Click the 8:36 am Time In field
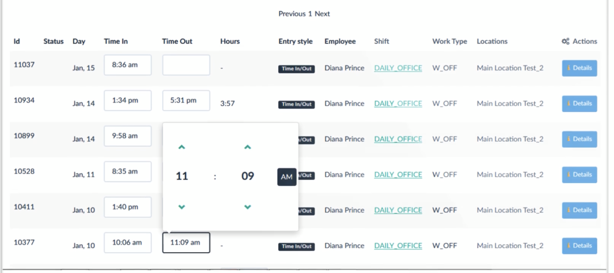The height and width of the screenshot is (273, 614). (x=127, y=65)
